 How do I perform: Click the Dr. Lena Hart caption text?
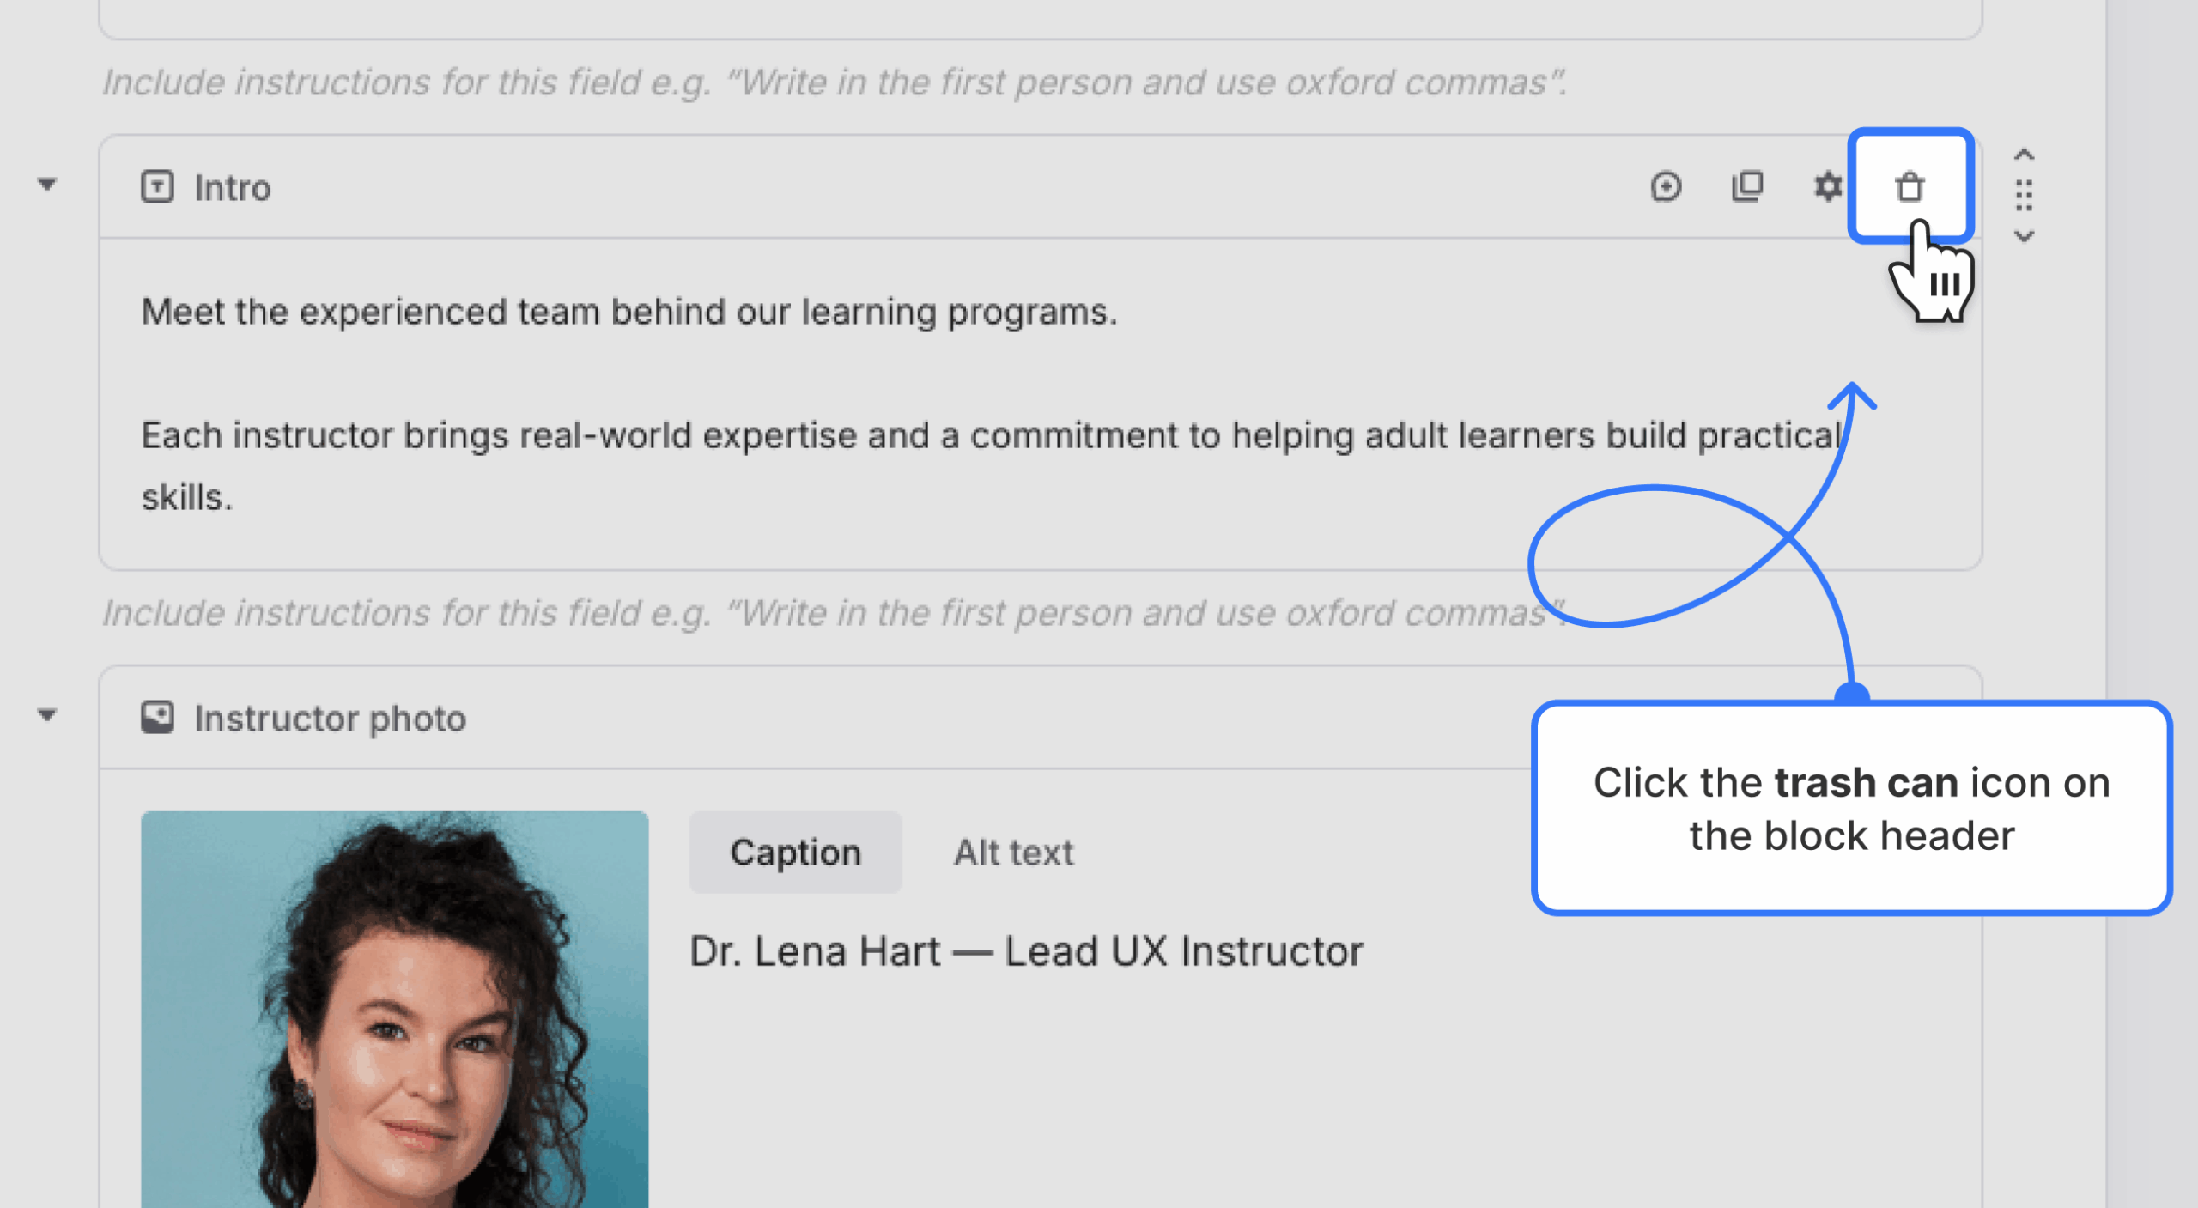[1026, 951]
